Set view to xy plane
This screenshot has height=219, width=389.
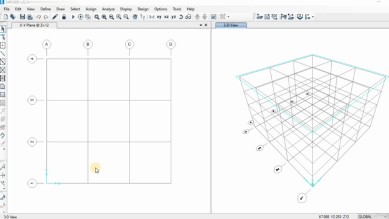click(x=159, y=17)
